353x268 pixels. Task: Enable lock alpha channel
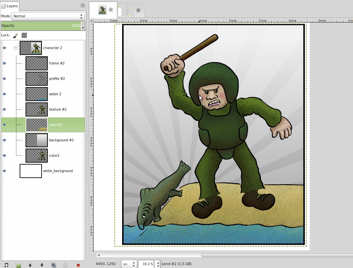[24, 35]
